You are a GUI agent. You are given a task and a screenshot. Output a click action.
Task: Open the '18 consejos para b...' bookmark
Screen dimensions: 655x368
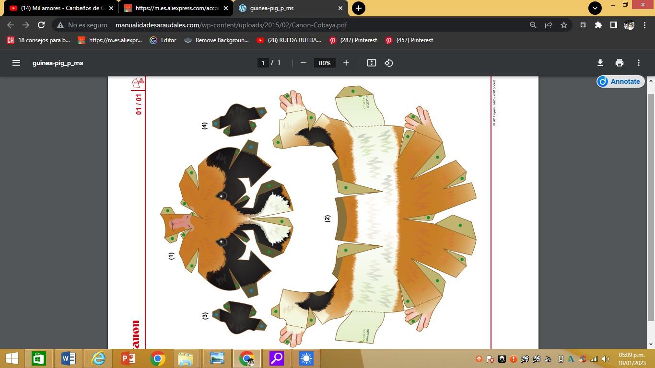(38, 40)
